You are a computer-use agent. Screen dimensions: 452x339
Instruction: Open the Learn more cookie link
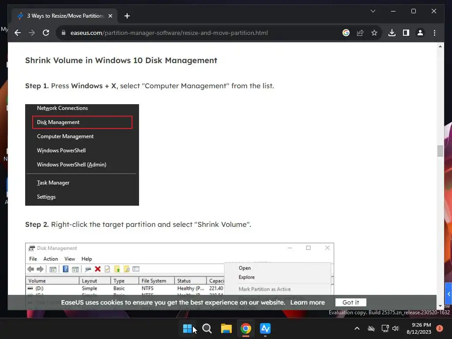[x=307, y=302]
